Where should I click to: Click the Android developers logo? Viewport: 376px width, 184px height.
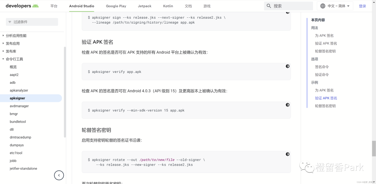point(22,6)
